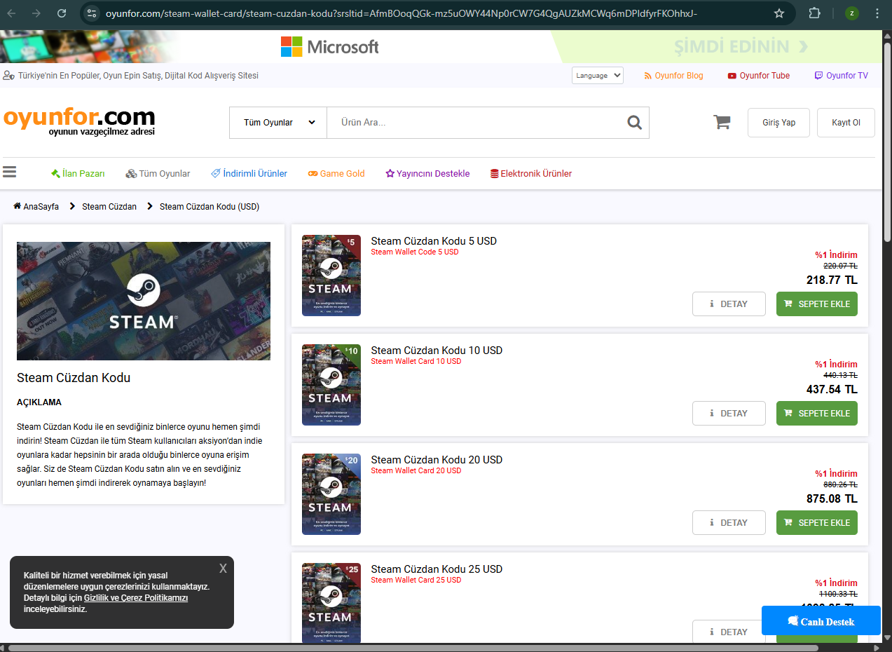Screen dimensions: 892x652
Task: Click the browser back arrow
Action: (12, 13)
